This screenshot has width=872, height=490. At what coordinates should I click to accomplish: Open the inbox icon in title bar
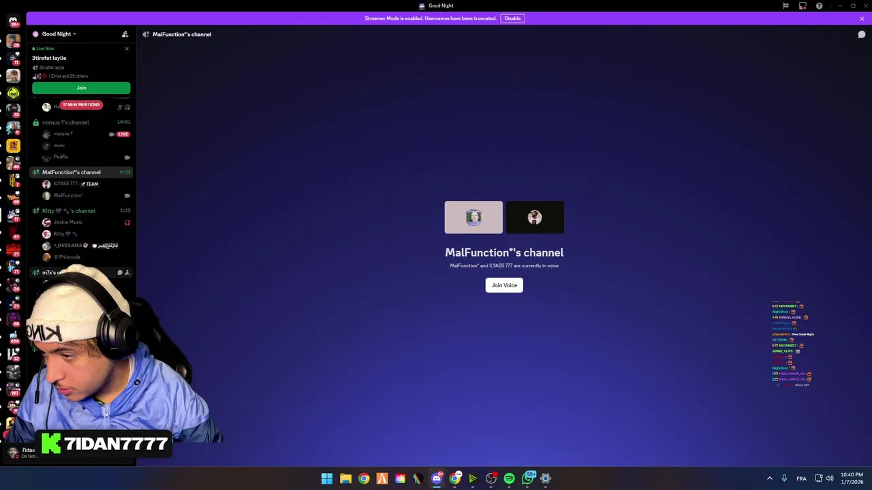(x=803, y=5)
